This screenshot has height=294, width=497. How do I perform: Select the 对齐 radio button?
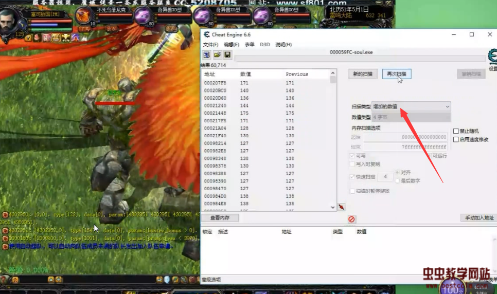[397, 172]
